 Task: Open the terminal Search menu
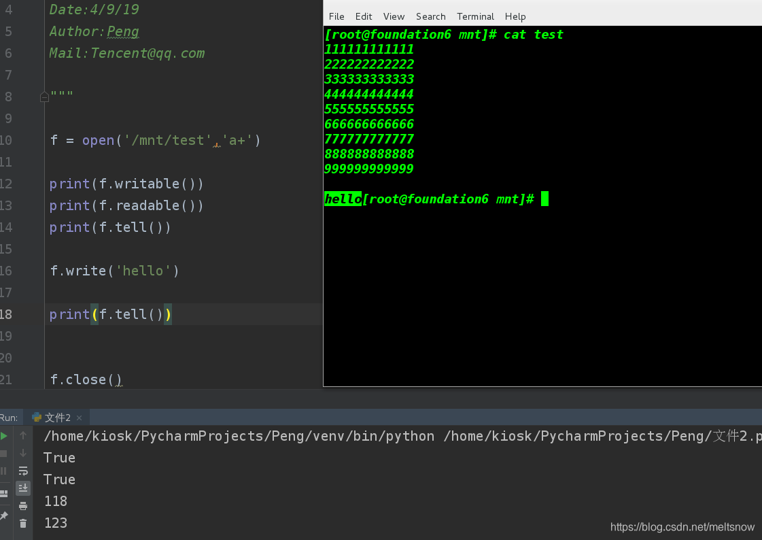[x=430, y=16]
